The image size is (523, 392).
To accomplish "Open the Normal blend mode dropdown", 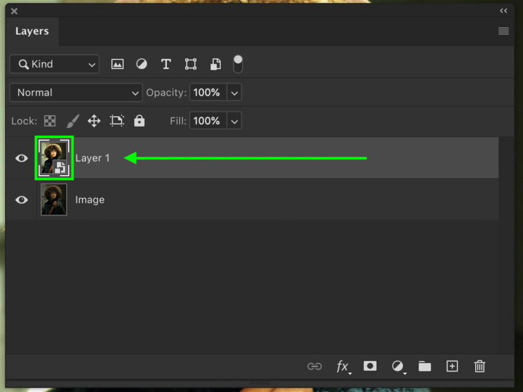I will 75,92.
